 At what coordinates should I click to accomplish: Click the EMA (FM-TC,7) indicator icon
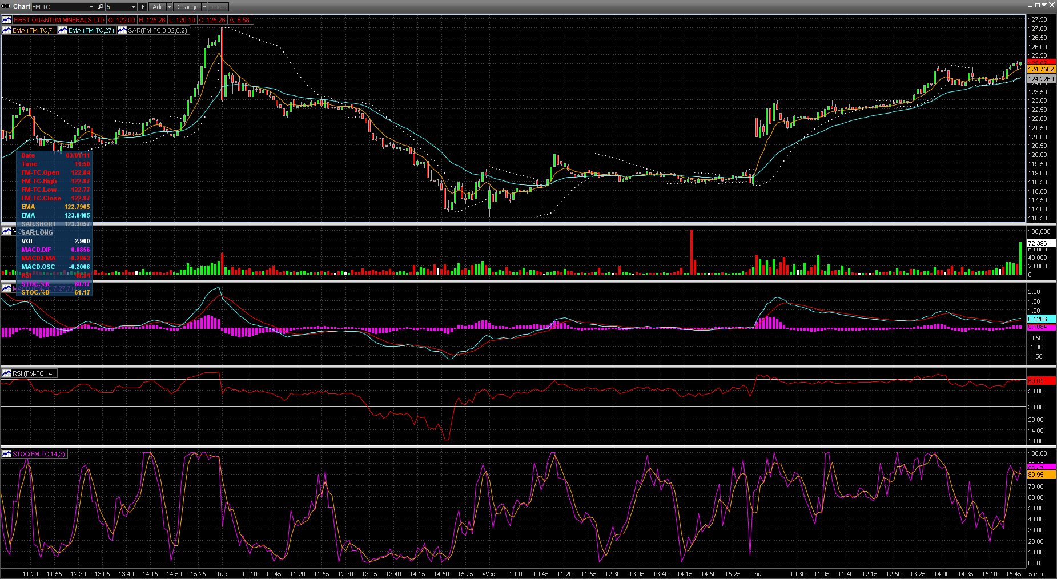click(7, 30)
